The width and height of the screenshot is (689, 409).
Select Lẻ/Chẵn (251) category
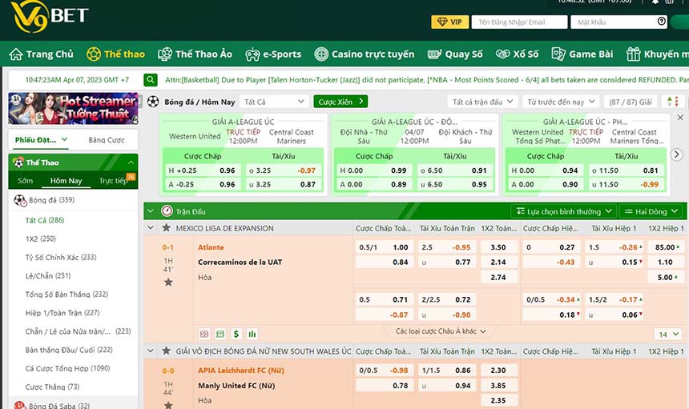tap(48, 275)
